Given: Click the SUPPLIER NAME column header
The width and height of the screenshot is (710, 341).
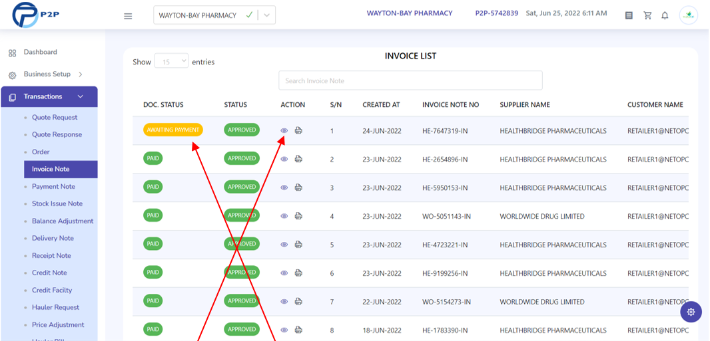Looking at the screenshot, I should pos(525,105).
